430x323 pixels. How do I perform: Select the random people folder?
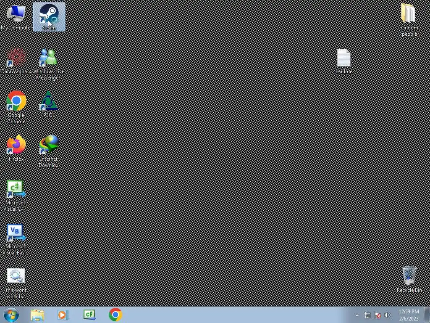[x=409, y=20]
